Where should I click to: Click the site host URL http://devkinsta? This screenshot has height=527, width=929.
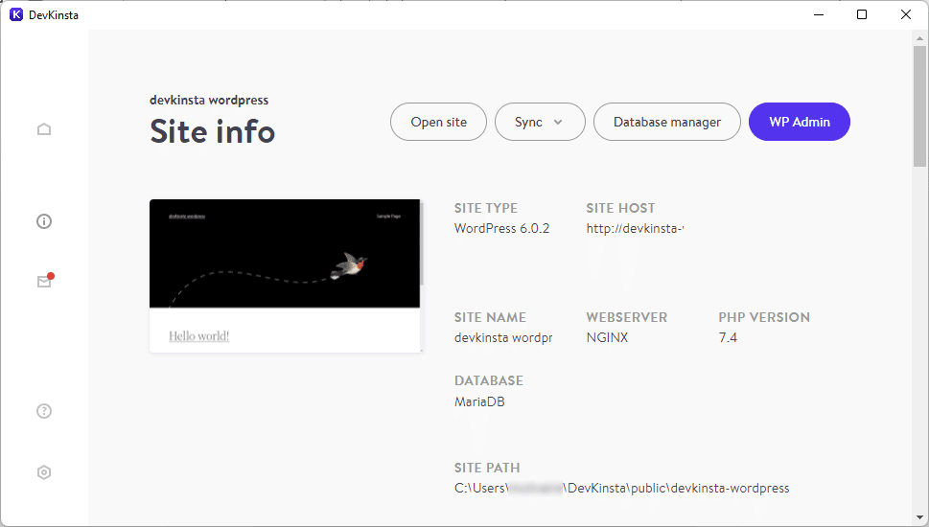tap(634, 229)
